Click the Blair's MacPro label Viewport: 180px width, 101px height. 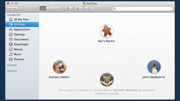106,41
